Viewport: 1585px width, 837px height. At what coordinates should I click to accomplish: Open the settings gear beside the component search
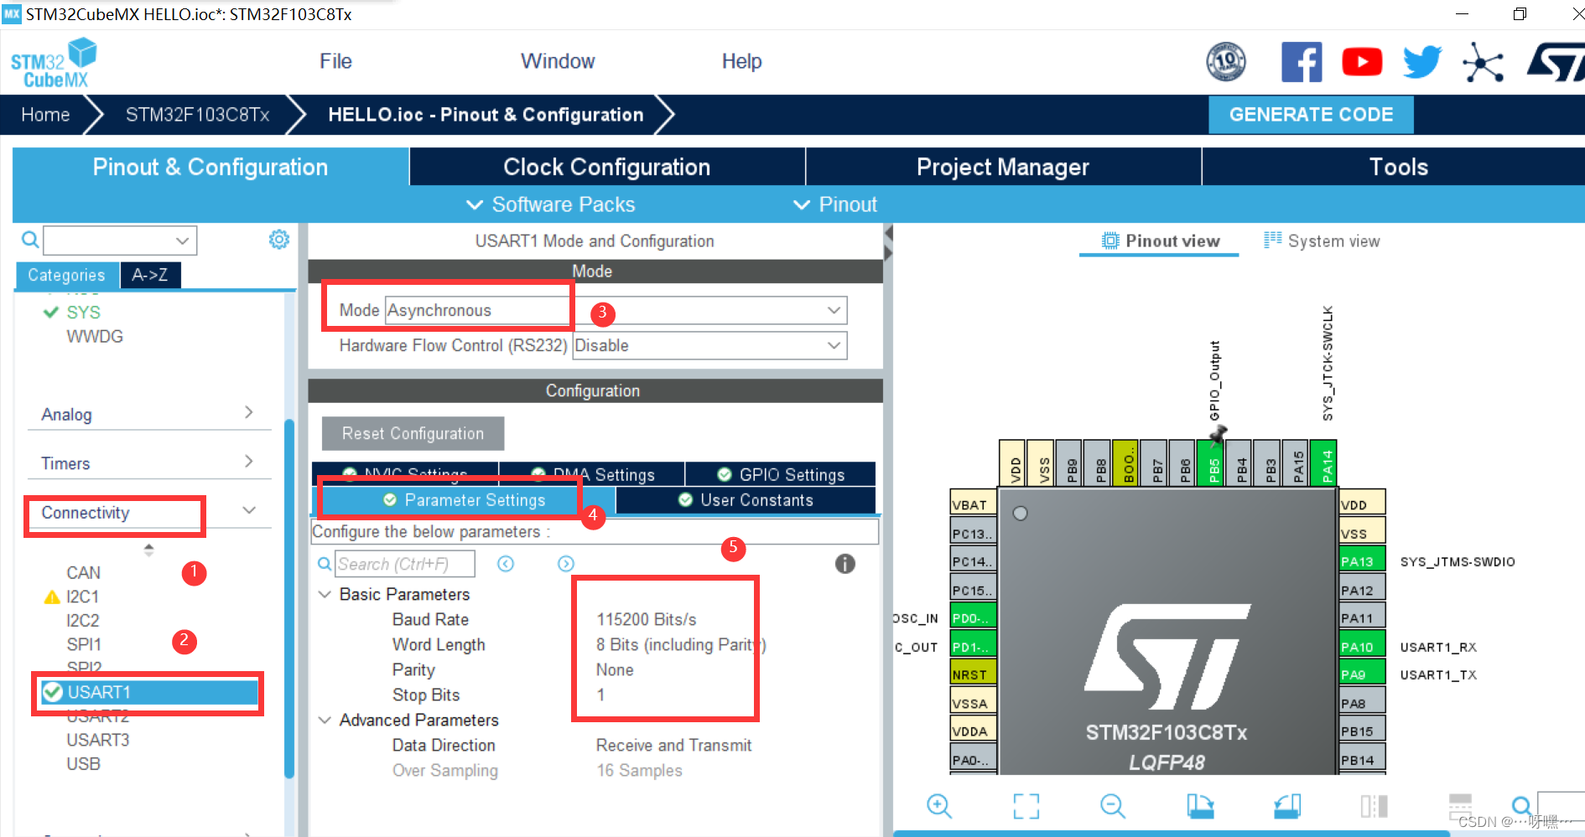click(278, 239)
